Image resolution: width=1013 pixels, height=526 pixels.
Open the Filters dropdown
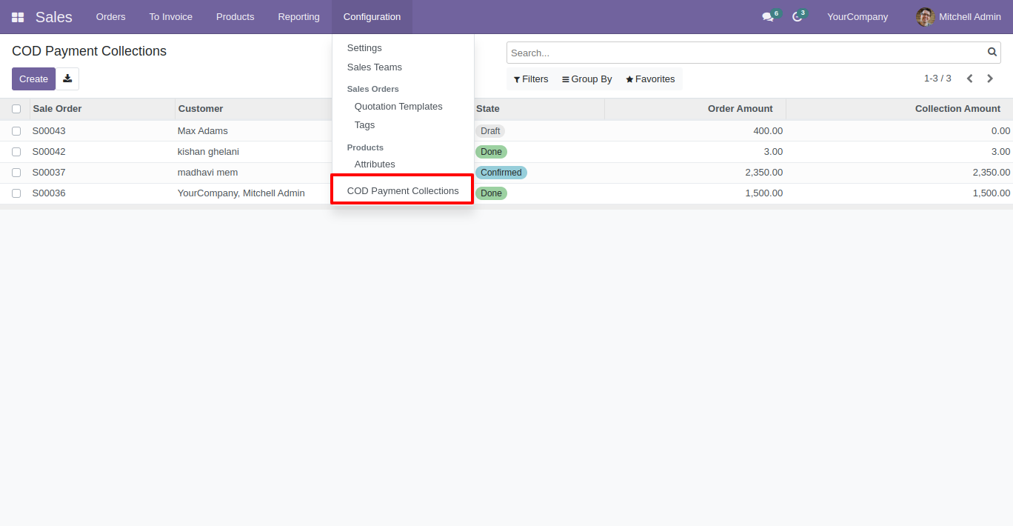[x=531, y=79]
